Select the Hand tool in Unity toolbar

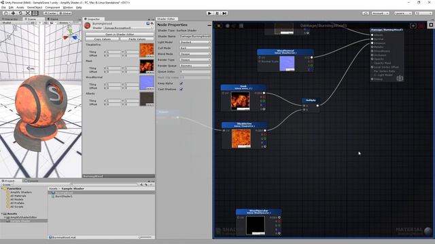click(6, 13)
